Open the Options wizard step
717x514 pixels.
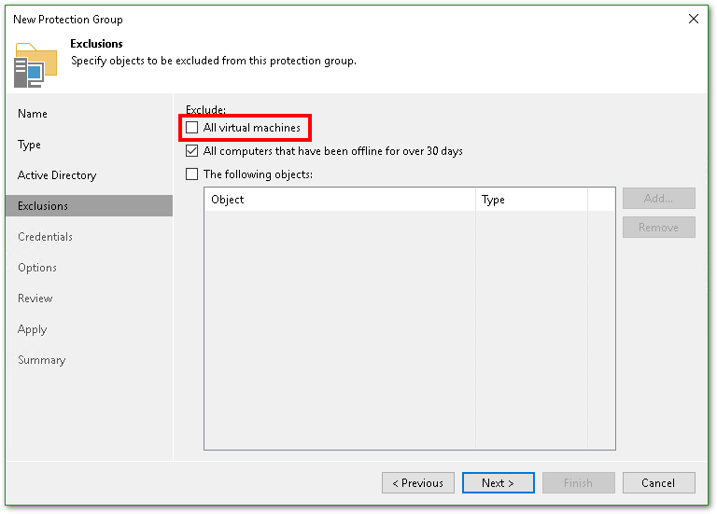[x=37, y=268]
